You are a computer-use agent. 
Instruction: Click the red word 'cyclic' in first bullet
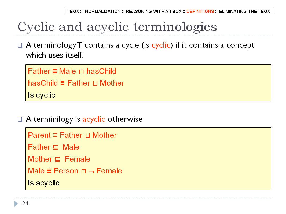point(161,45)
